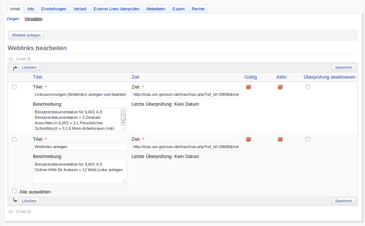Click the Weblink anlegen button
Viewport: 365px width, 226px height.
coord(26,35)
